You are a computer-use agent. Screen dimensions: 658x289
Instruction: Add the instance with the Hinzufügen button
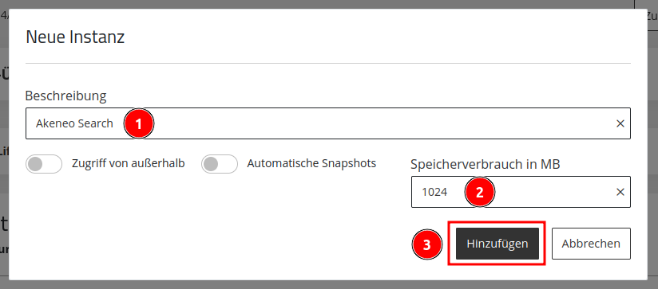497,244
